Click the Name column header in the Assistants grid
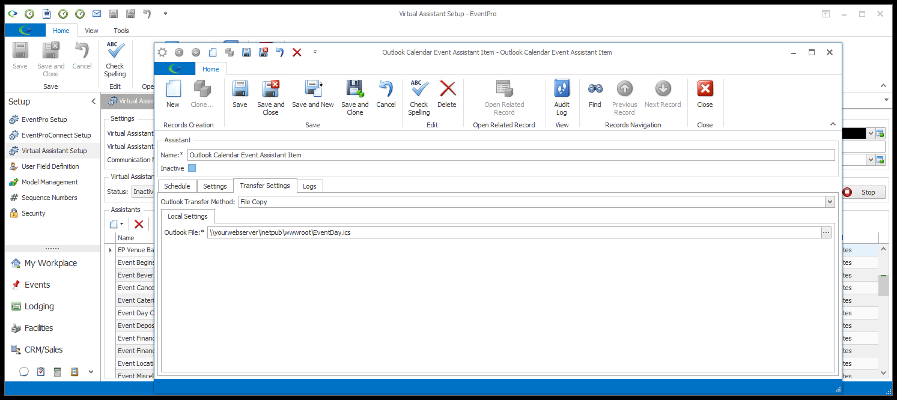The height and width of the screenshot is (400, 897). pyautogui.click(x=135, y=238)
